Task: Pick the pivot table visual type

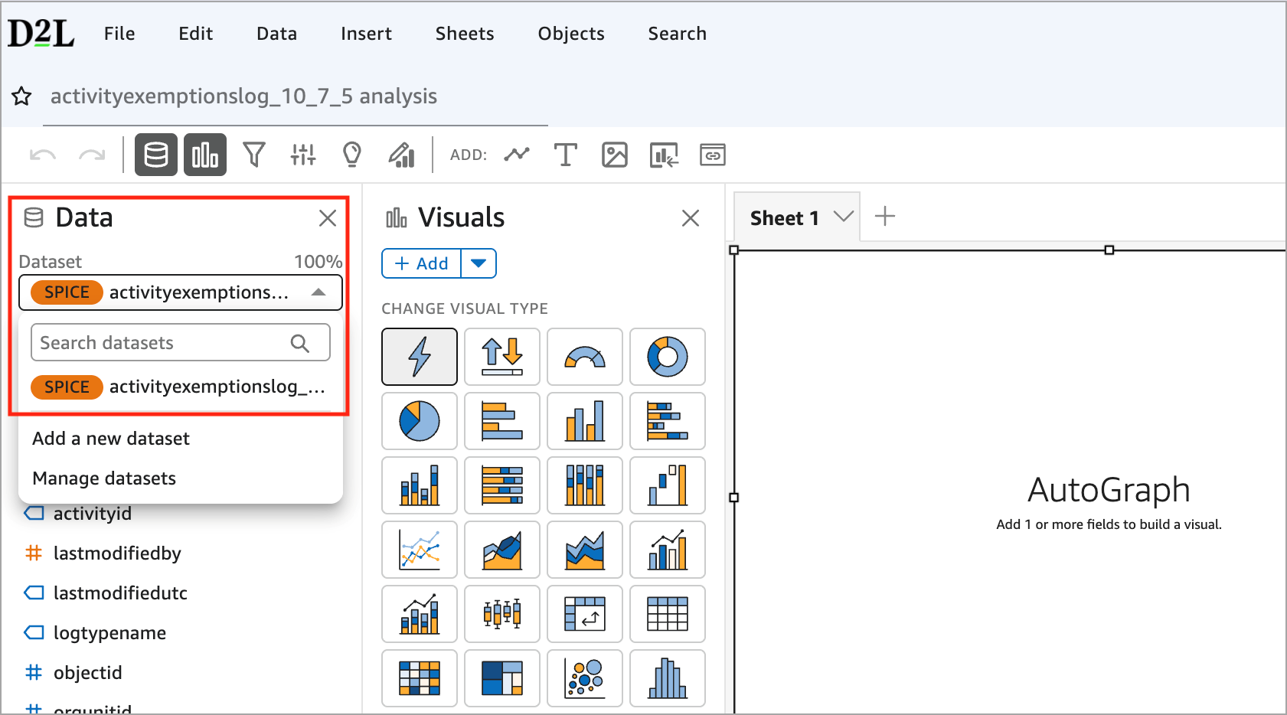Action: click(x=585, y=614)
